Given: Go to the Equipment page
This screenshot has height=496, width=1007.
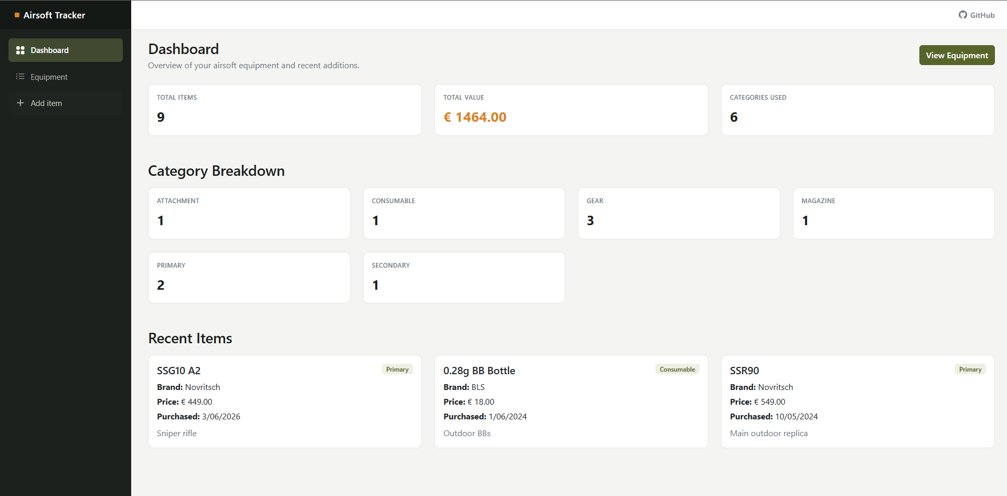Looking at the screenshot, I should [66, 77].
